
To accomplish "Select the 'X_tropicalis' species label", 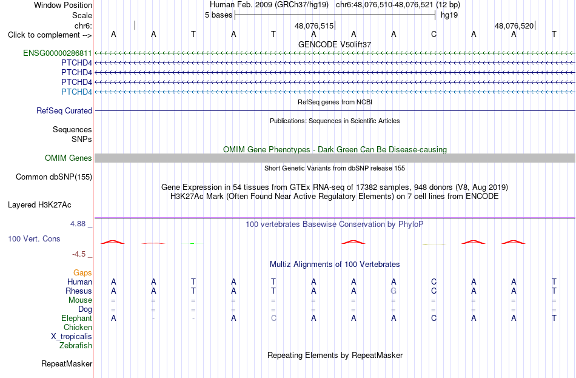I will pos(72,337).
